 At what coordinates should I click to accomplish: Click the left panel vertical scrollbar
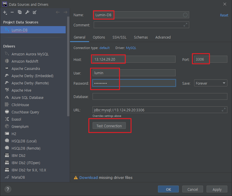[68, 66]
